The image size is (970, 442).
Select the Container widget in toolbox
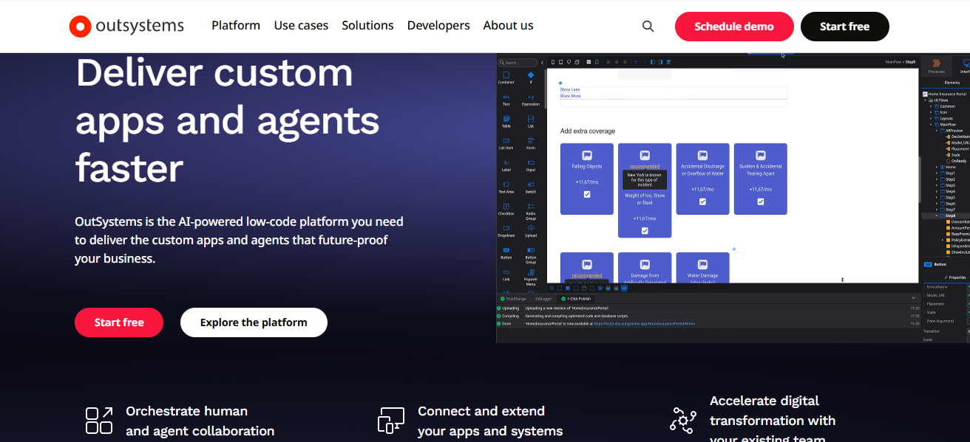(506, 77)
